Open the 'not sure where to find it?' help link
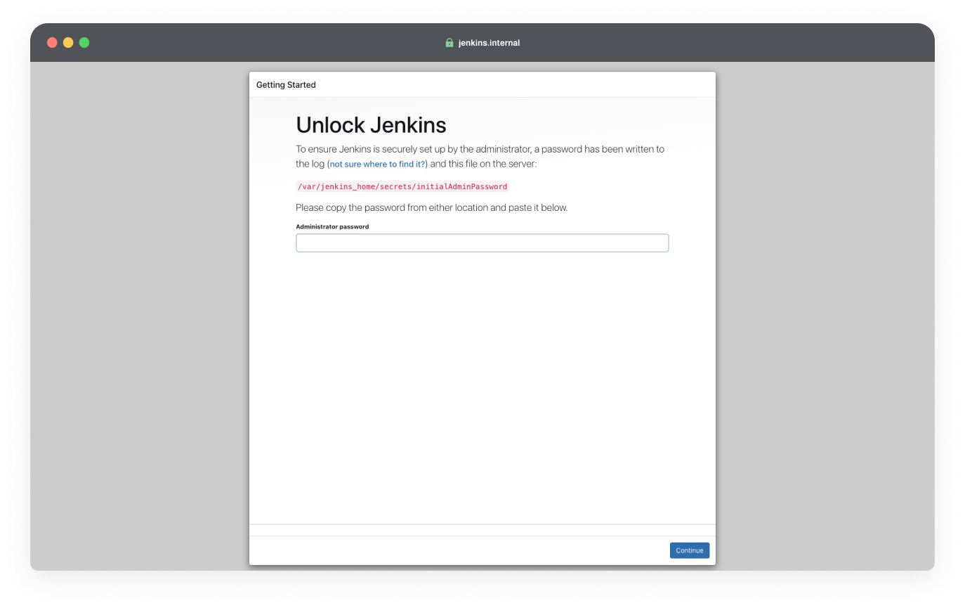Image resolution: width=965 pixels, height=608 pixels. 376,163
